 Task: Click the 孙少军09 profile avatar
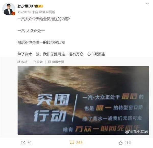(9, 9)
